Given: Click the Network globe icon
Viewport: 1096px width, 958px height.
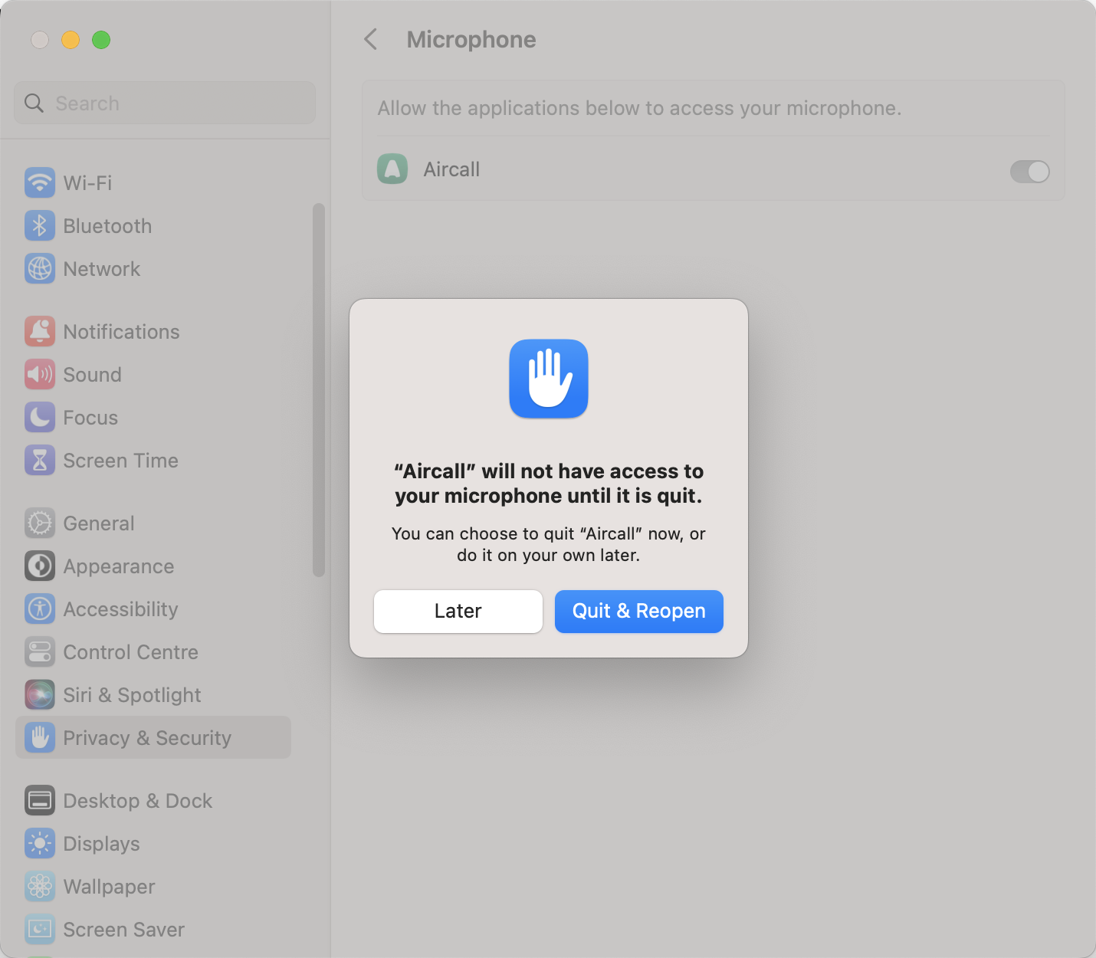Looking at the screenshot, I should [40, 268].
